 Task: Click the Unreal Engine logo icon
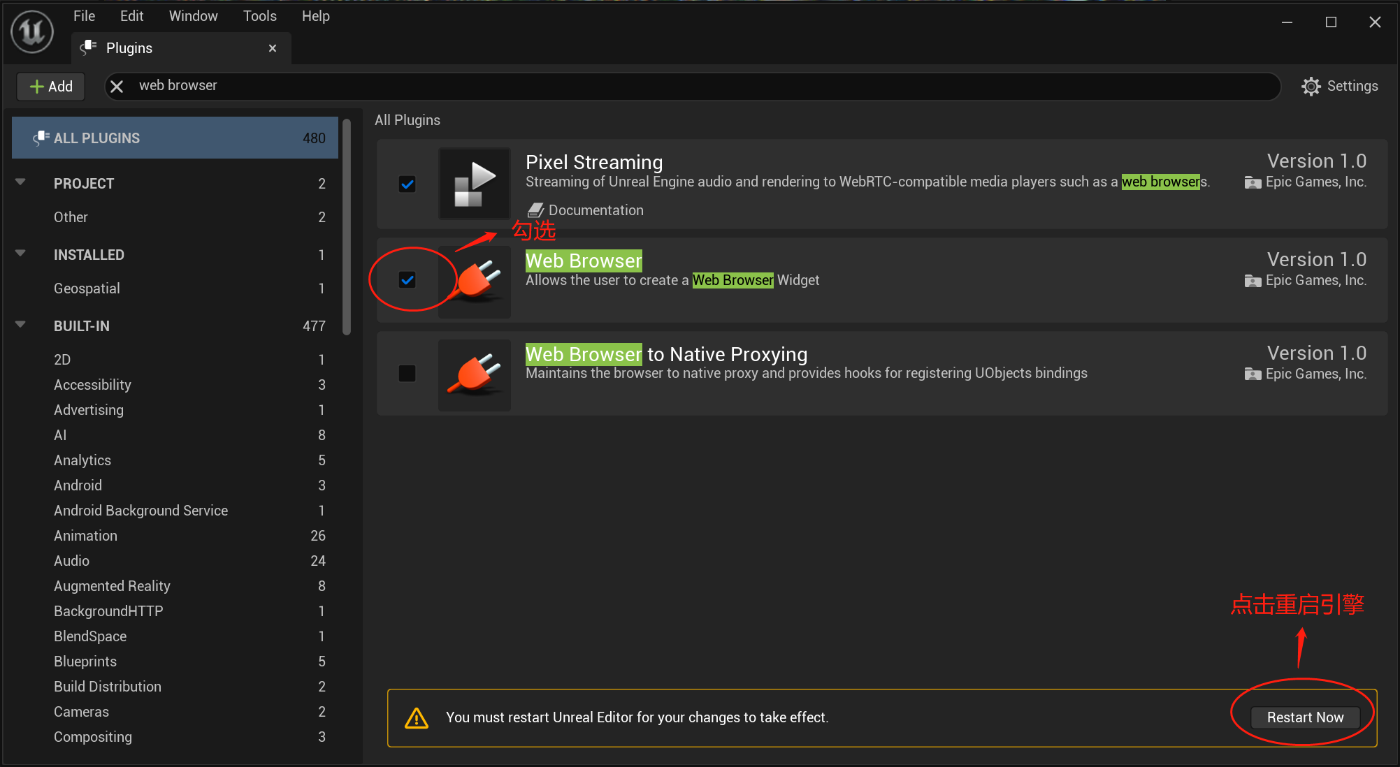pyautogui.click(x=32, y=32)
